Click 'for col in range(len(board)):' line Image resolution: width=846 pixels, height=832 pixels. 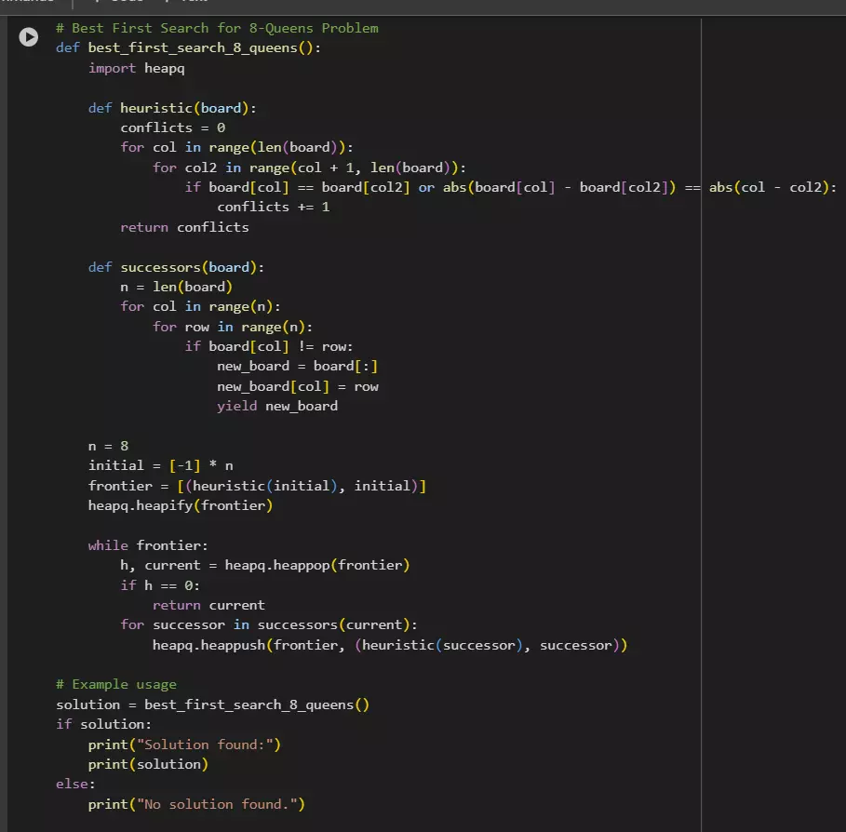236,147
